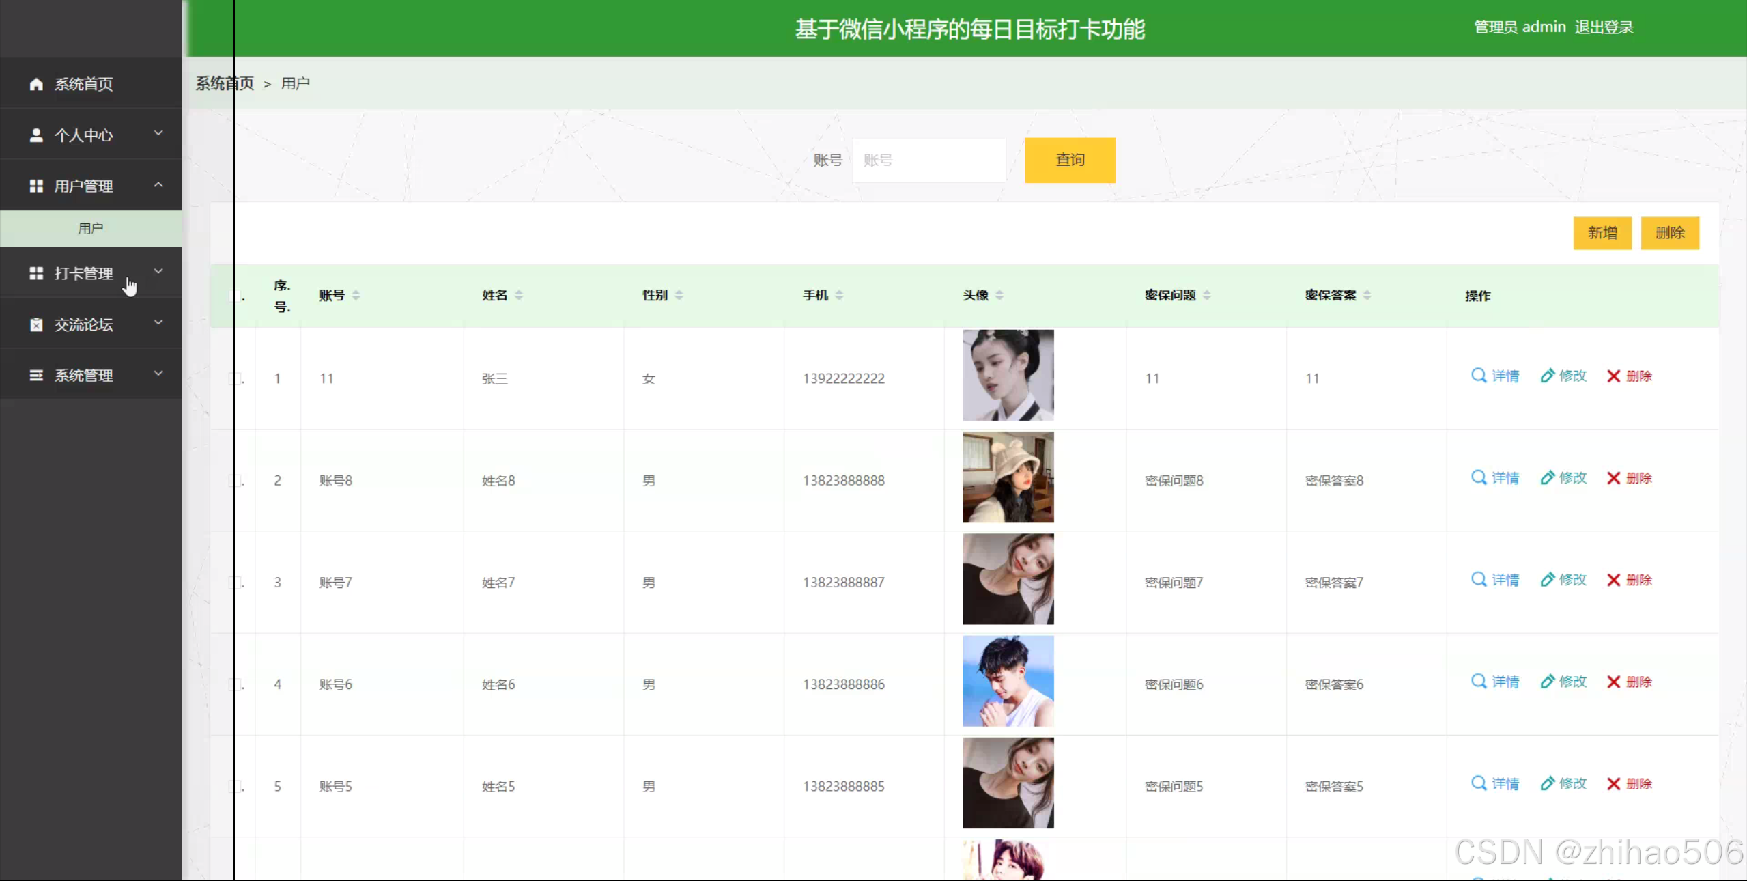Viewport: 1747px width, 881px height.
Task: Expand the 打卡管理 menu chevron
Action: [158, 272]
